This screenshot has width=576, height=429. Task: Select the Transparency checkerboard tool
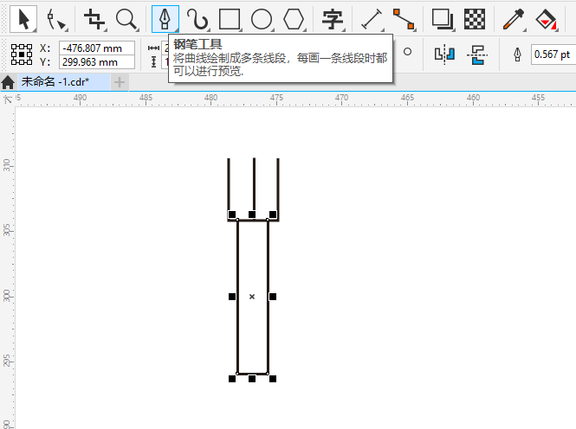click(x=475, y=19)
